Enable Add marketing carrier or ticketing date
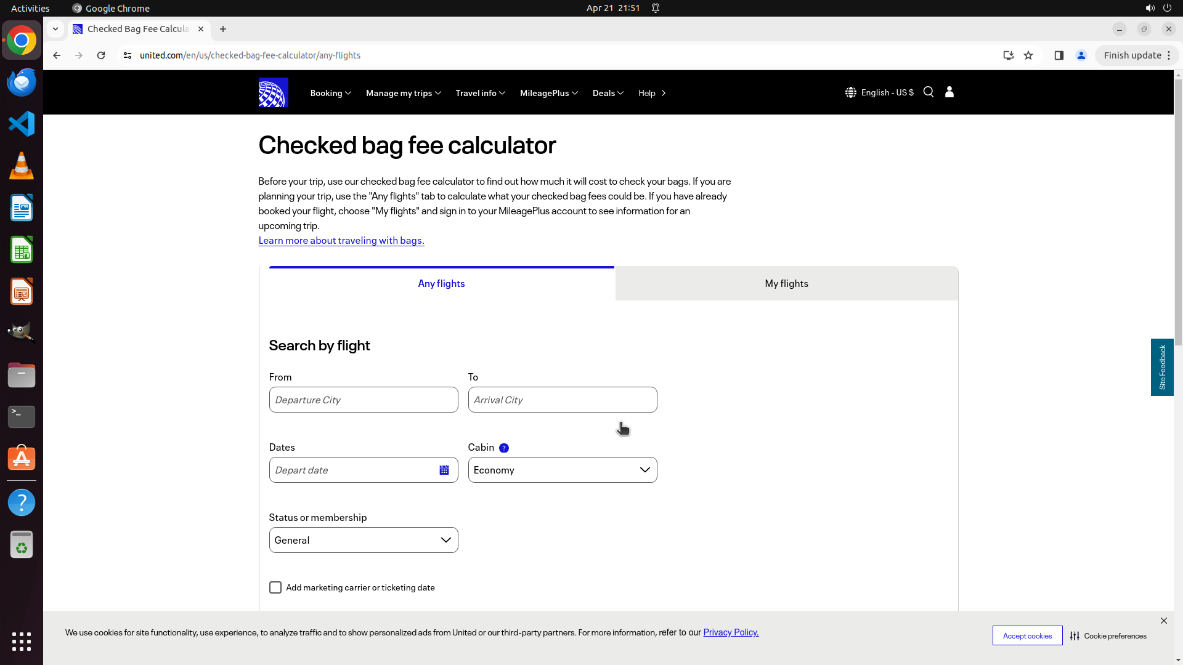Viewport: 1183px width, 665px height. click(275, 587)
